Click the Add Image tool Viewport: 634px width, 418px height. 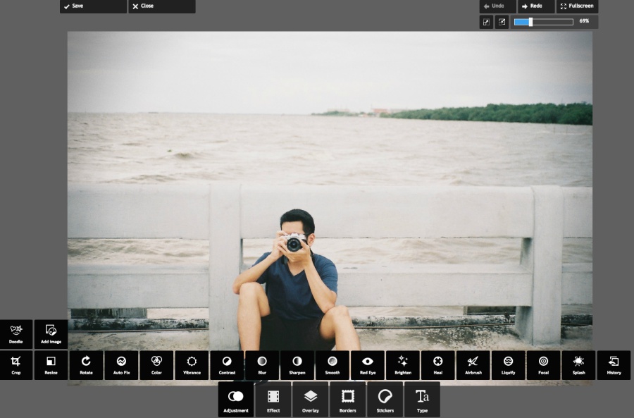click(x=51, y=333)
